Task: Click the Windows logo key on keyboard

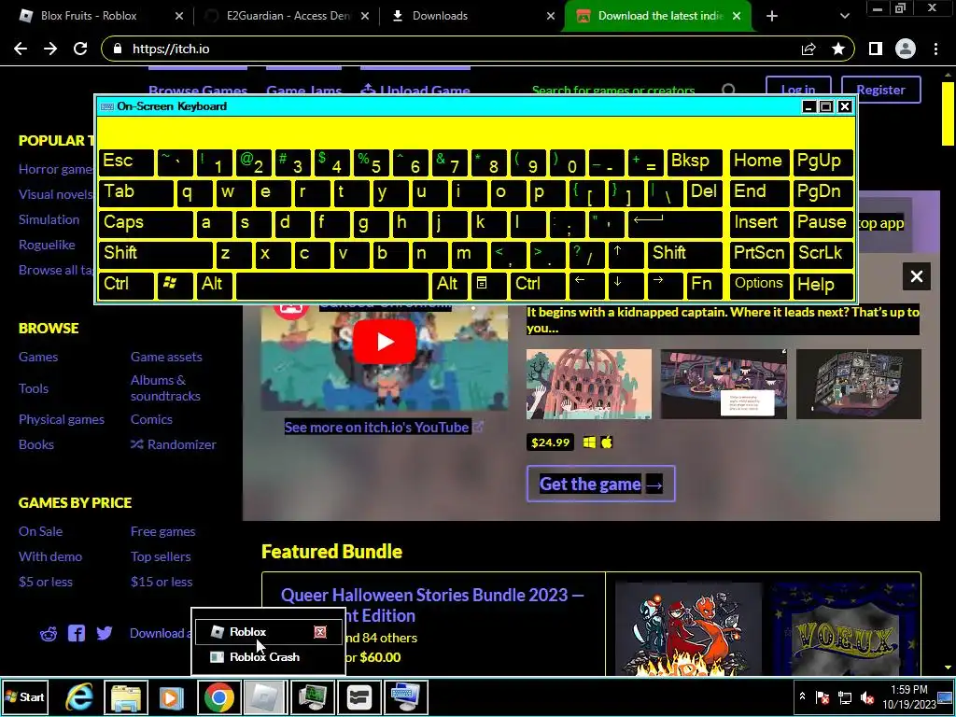Action: pyautogui.click(x=173, y=284)
